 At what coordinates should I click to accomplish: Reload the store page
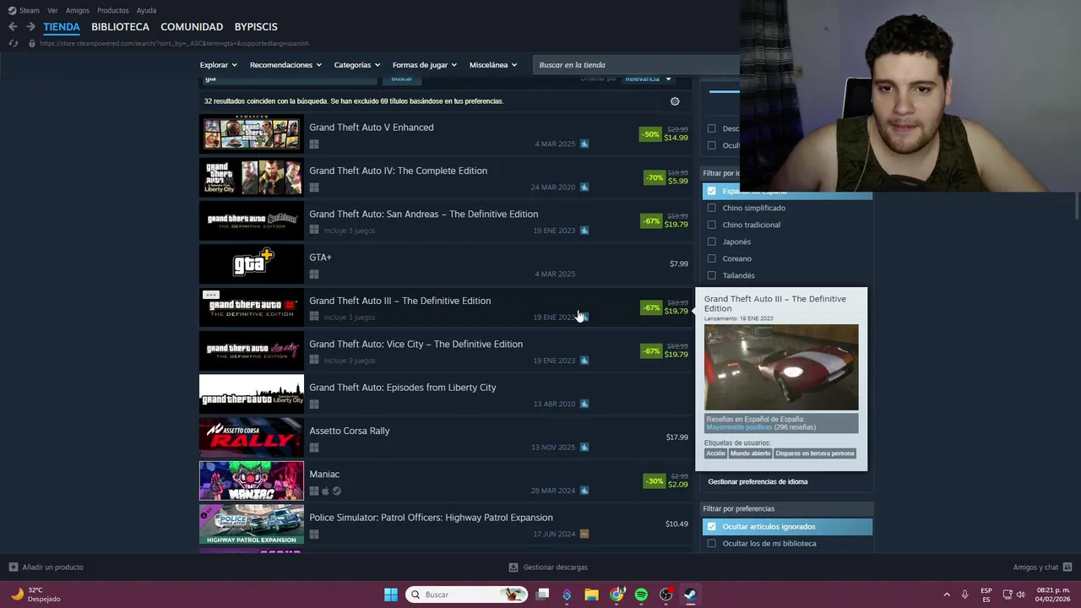13,43
